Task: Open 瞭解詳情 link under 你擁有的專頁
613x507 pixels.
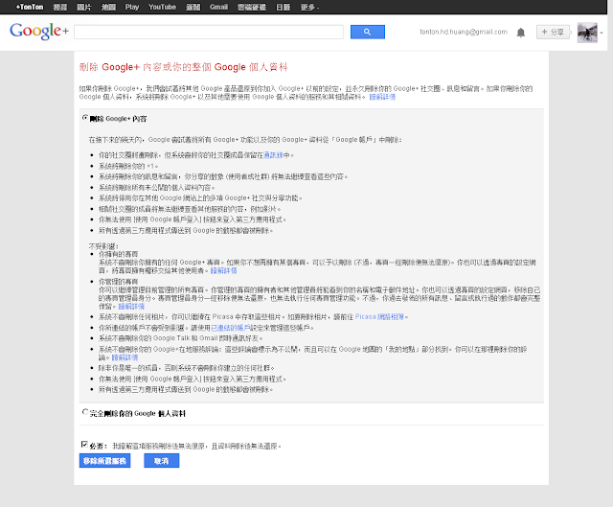Action: click(223, 270)
